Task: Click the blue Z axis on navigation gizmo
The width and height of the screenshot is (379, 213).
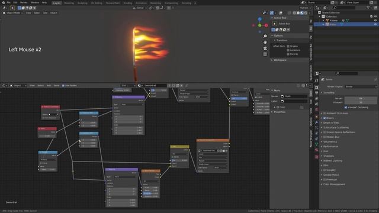Action: click(259, 19)
